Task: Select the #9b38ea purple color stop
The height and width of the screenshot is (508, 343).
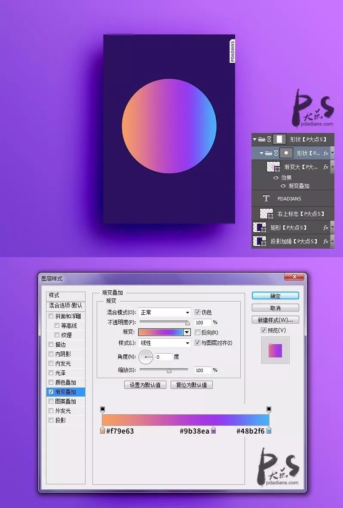Action: pyautogui.click(x=214, y=430)
